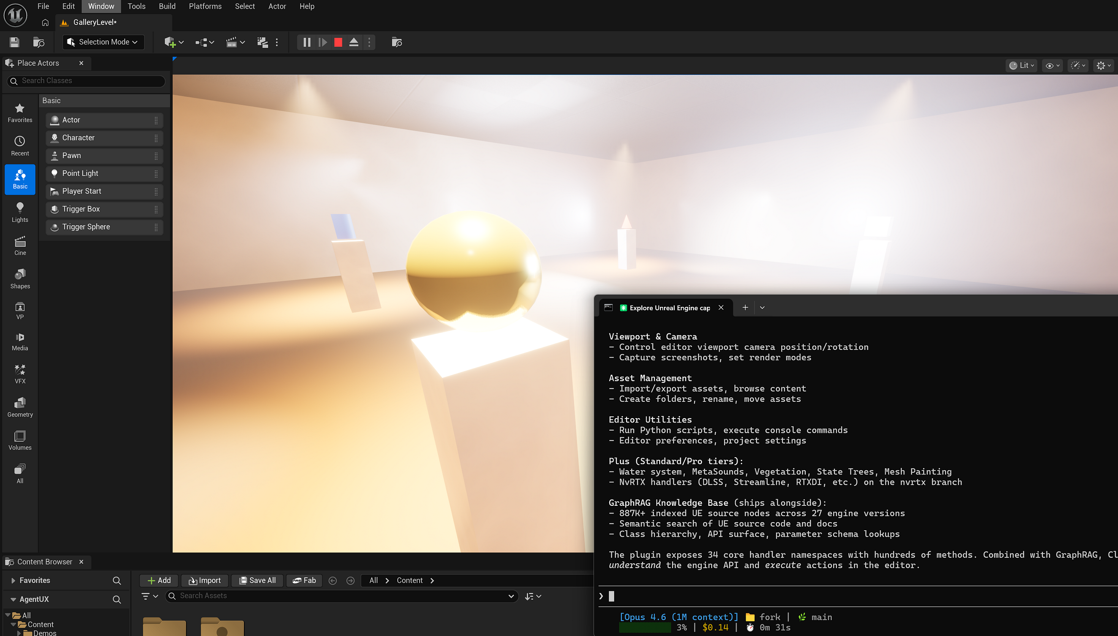Navigate back in Content Browser history

coord(332,581)
